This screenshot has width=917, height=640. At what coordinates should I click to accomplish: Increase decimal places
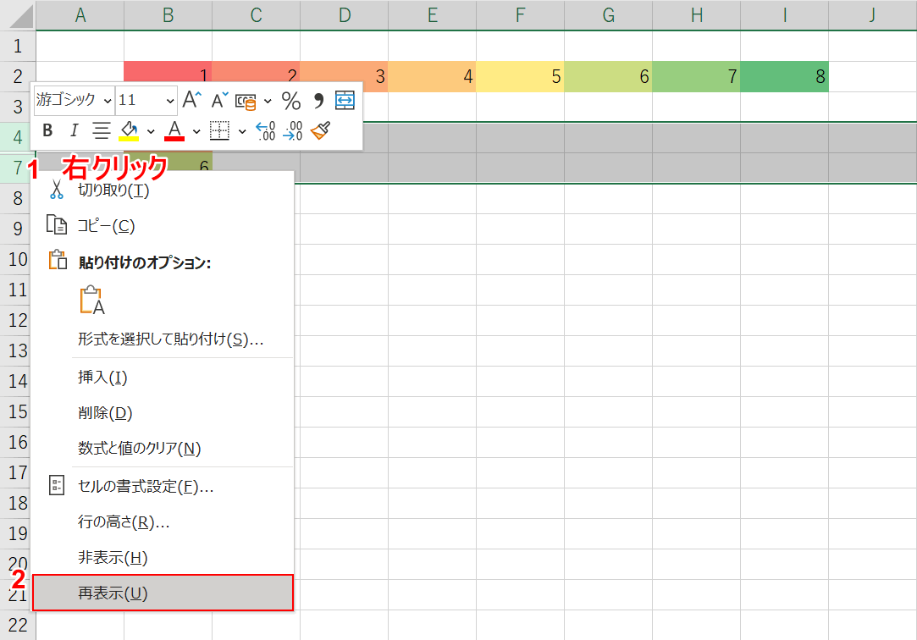point(265,130)
